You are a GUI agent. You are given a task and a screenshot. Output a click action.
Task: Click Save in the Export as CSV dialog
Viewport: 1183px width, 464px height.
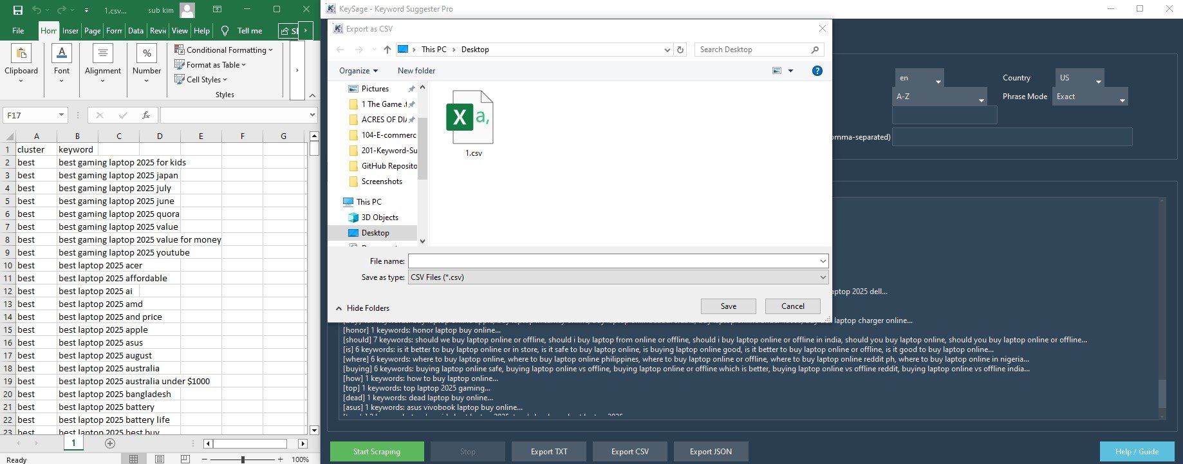tap(728, 306)
